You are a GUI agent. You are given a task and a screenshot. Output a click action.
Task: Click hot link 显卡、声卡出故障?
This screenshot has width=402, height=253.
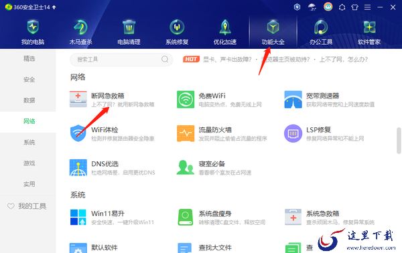point(227,60)
